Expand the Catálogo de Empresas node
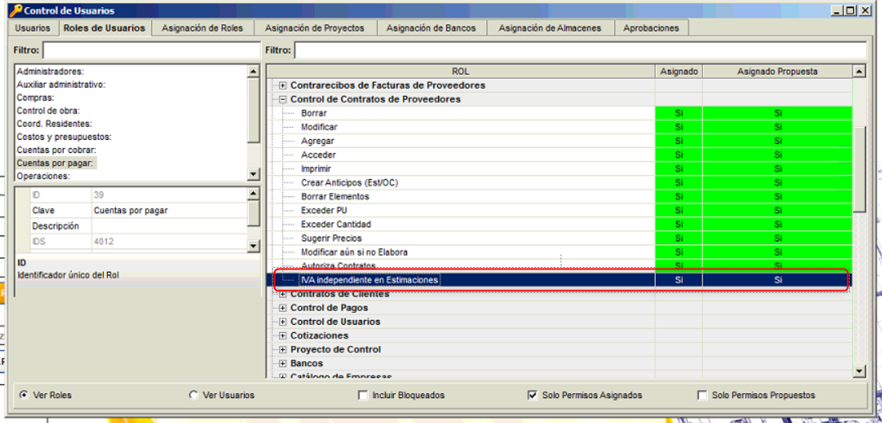Image resolution: width=882 pixels, height=423 pixels. tap(283, 376)
